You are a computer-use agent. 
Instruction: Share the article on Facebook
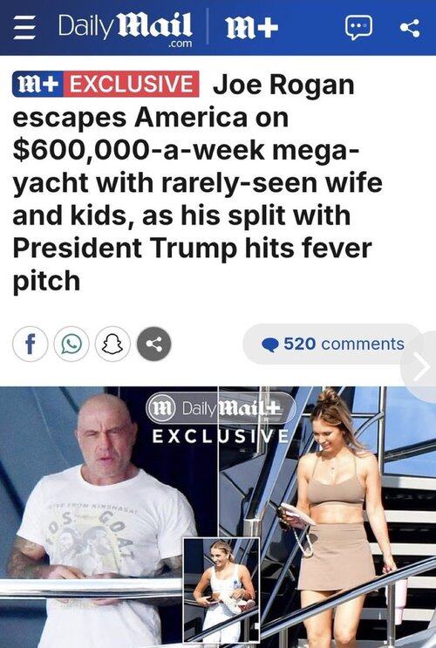pos(30,344)
